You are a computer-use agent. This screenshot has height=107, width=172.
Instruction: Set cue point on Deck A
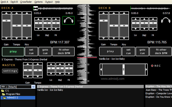(31, 52)
